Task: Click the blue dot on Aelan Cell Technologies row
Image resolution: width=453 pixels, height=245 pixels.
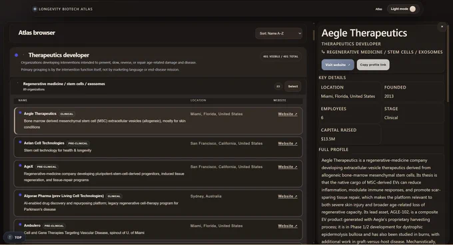Action: (x=20, y=142)
